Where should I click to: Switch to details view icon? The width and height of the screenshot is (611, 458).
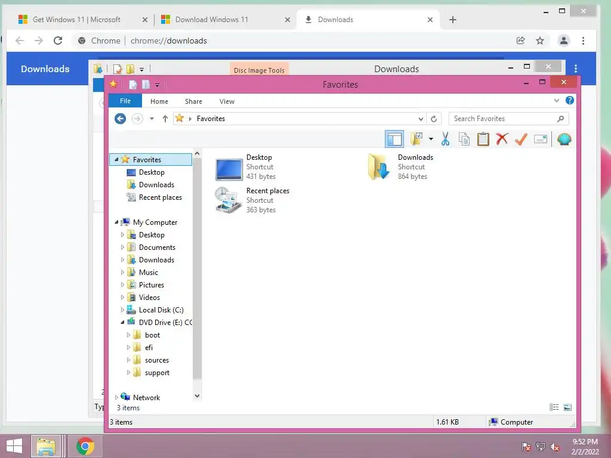(x=554, y=407)
